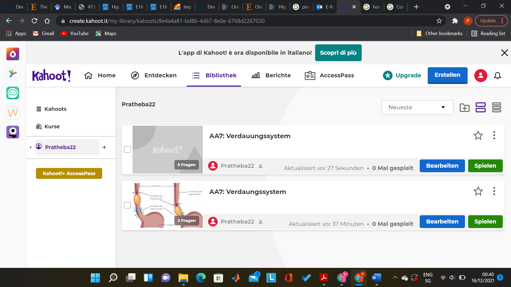Close the Italian app announcement banner
This screenshot has height=287, width=511.
pos(504,53)
